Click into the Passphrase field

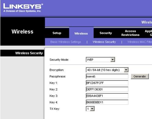click(x=107, y=76)
